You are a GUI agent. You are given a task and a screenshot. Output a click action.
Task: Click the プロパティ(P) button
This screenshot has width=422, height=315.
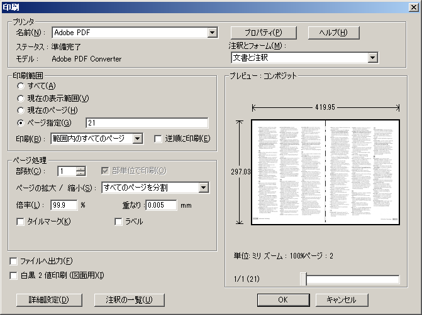click(x=263, y=33)
